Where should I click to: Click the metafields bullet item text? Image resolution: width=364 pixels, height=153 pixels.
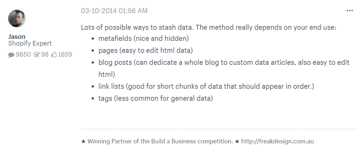(x=144, y=38)
